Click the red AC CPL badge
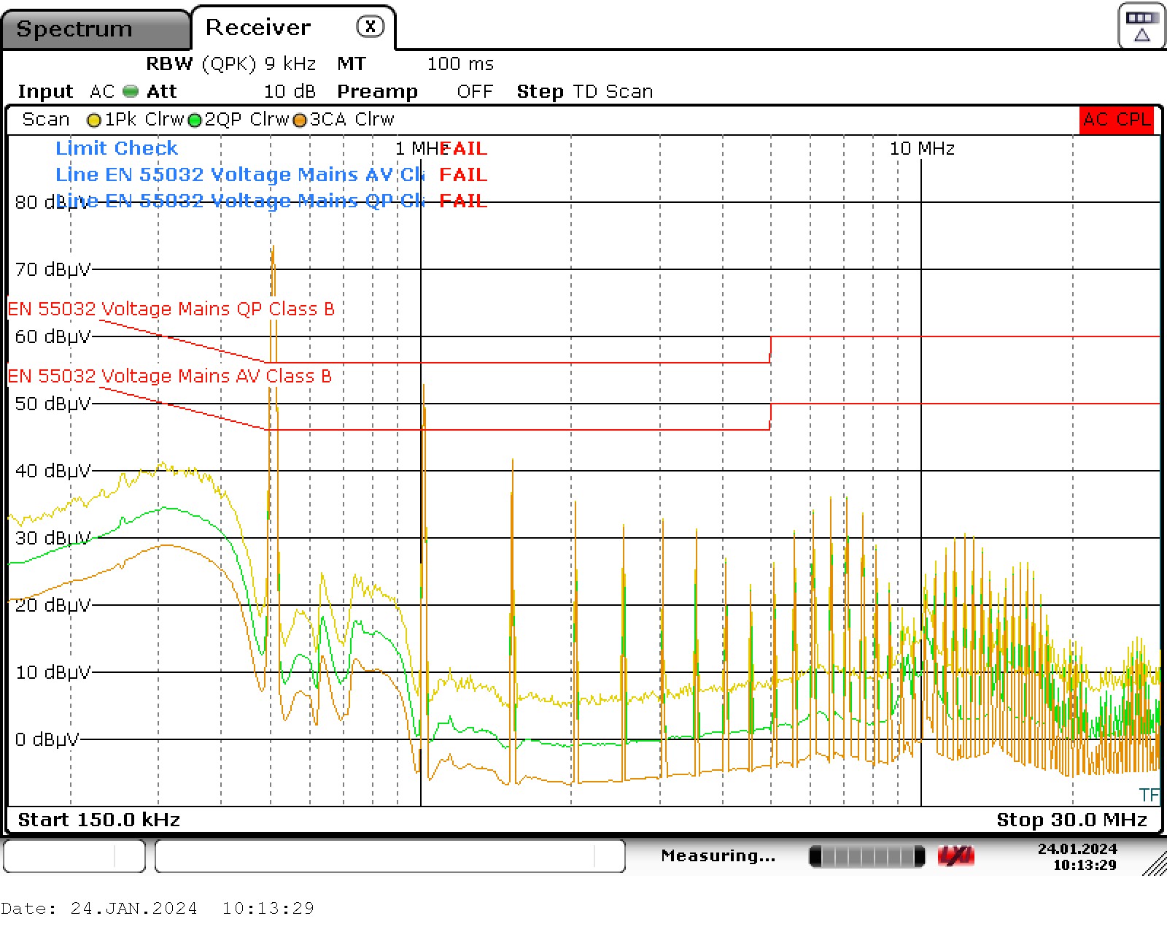This screenshot has height=943, width=1167. (x=1116, y=120)
